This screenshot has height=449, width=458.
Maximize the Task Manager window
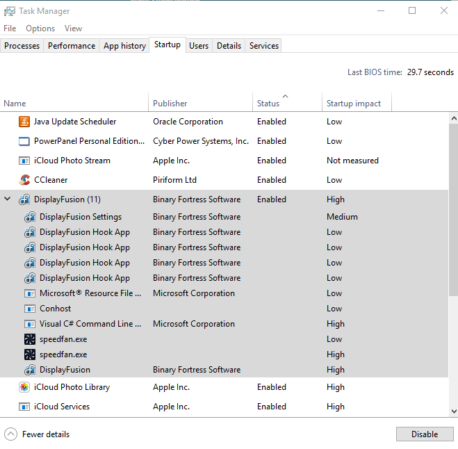[x=412, y=11]
